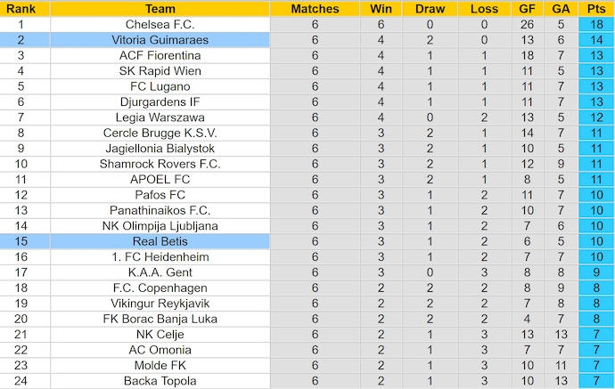The width and height of the screenshot is (615, 389).
Task: Click the Loss column header
Action: [484, 9]
